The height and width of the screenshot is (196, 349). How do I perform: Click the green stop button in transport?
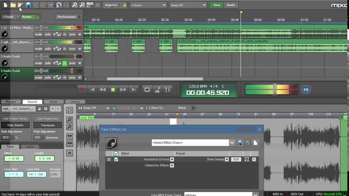pos(113,90)
